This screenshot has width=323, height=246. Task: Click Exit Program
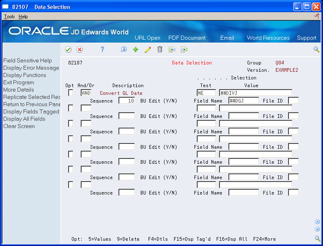pyautogui.click(x=19, y=83)
